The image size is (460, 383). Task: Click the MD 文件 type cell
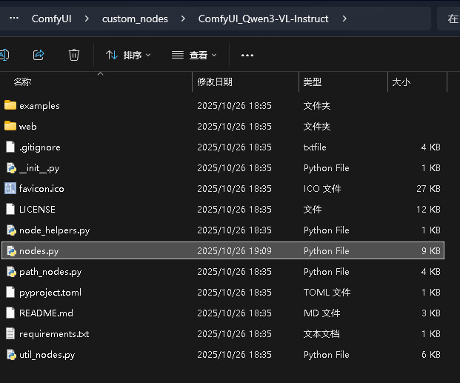pyautogui.click(x=321, y=313)
